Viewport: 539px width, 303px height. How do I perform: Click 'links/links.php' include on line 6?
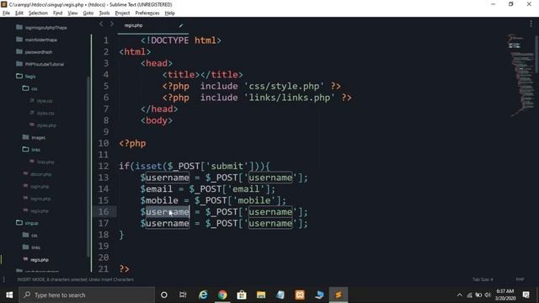pyautogui.click(x=290, y=98)
